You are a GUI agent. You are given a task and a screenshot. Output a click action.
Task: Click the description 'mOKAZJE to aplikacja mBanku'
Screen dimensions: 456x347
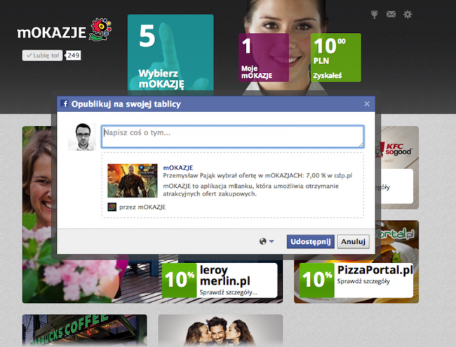click(x=208, y=186)
